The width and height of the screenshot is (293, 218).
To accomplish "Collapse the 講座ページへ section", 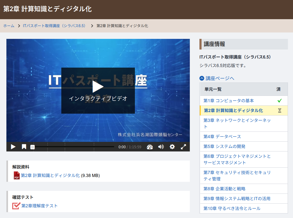I will point(202,78).
